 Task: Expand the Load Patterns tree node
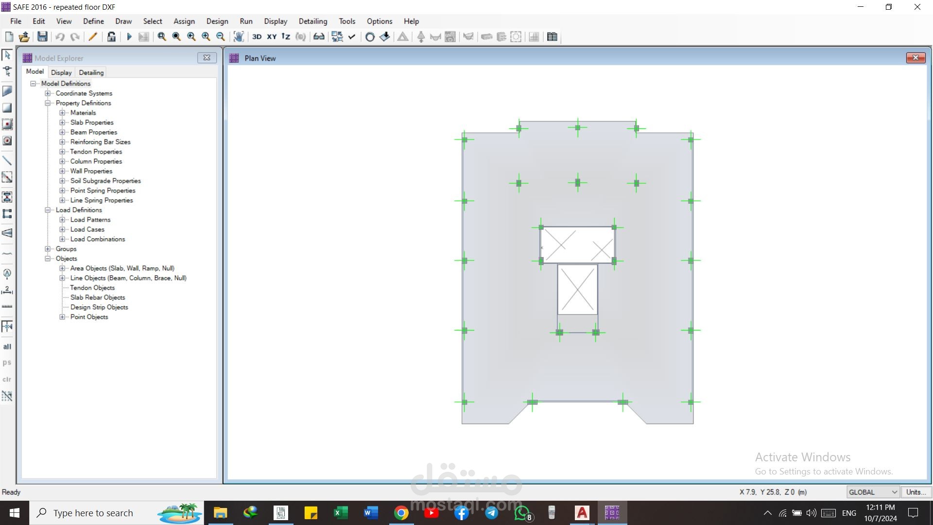pos(62,220)
